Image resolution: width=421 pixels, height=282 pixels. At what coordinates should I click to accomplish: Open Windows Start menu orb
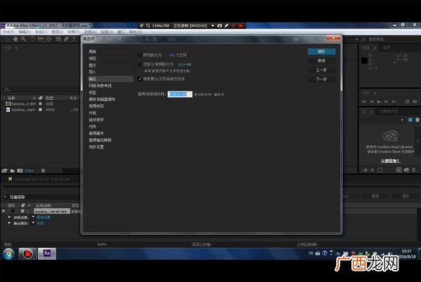(x=9, y=254)
